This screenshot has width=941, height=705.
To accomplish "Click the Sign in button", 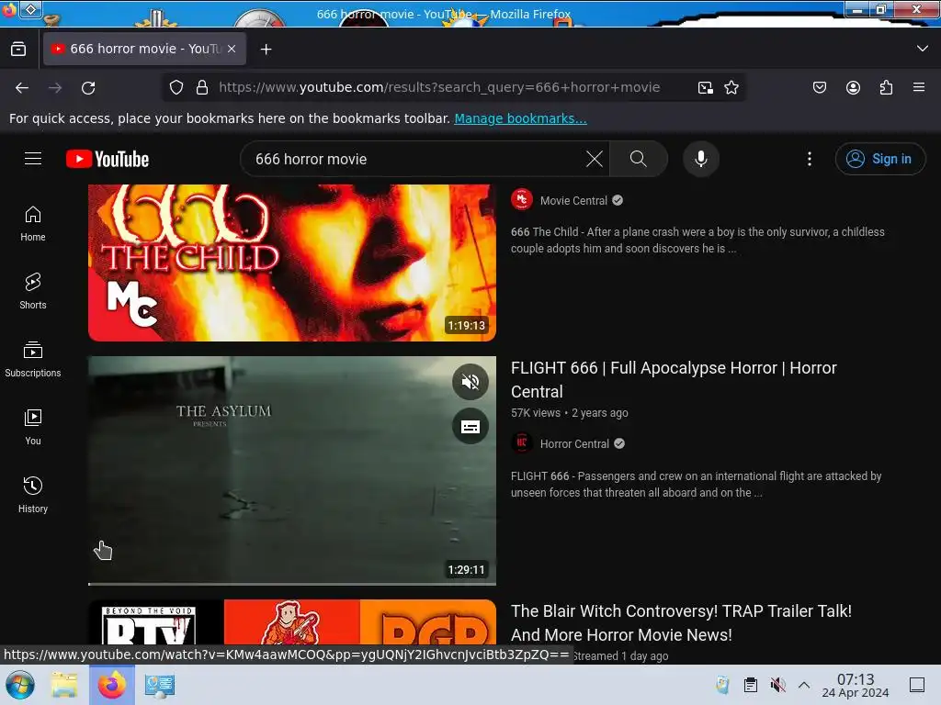I will (x=879, y=159).
